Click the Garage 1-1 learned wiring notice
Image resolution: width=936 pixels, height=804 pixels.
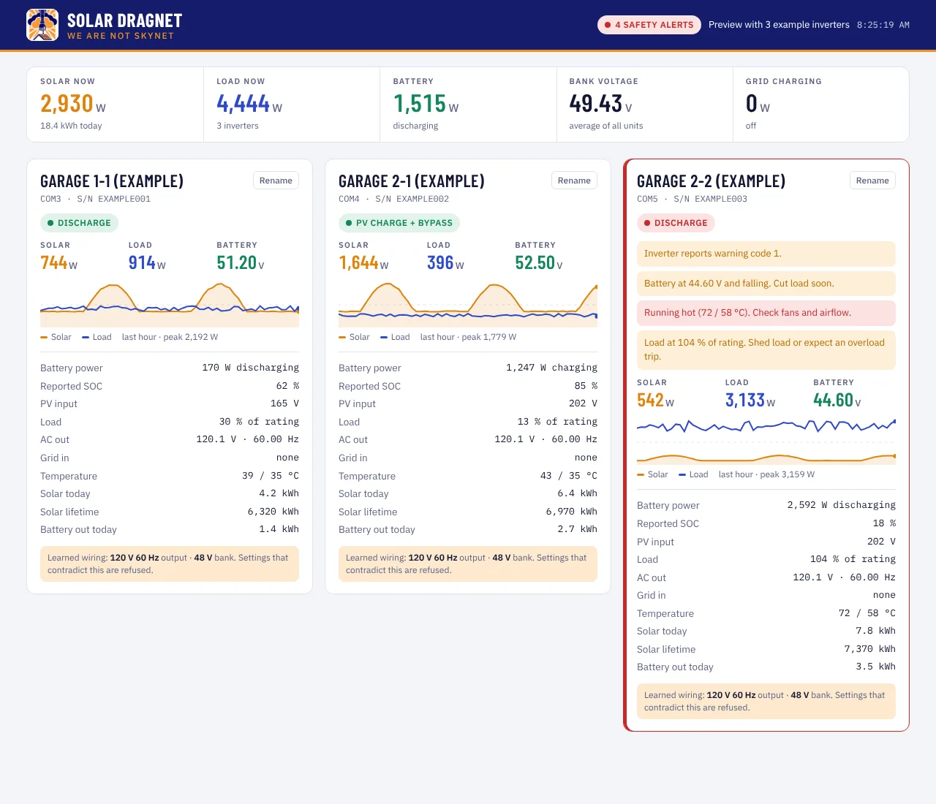[170, 564]
